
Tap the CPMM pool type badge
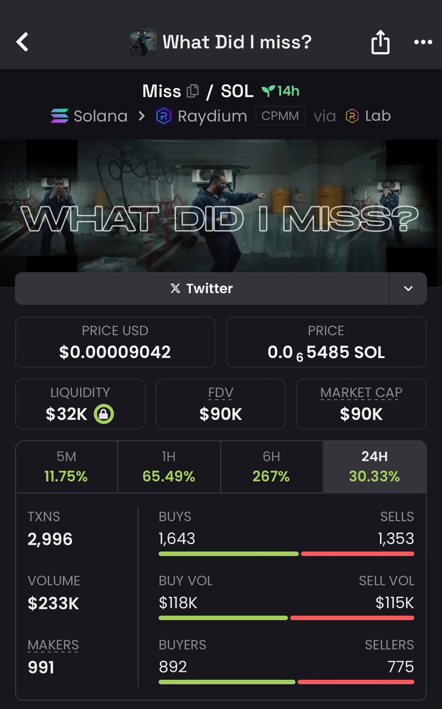(x=280, y=116)
